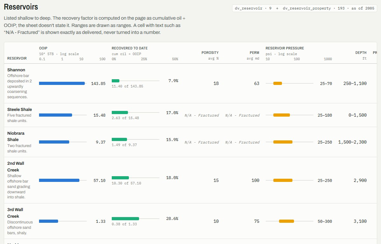Viewport: 381px width, 244px height.
Task: Click the dv_reservoir source badge
Action: (305, 8)
